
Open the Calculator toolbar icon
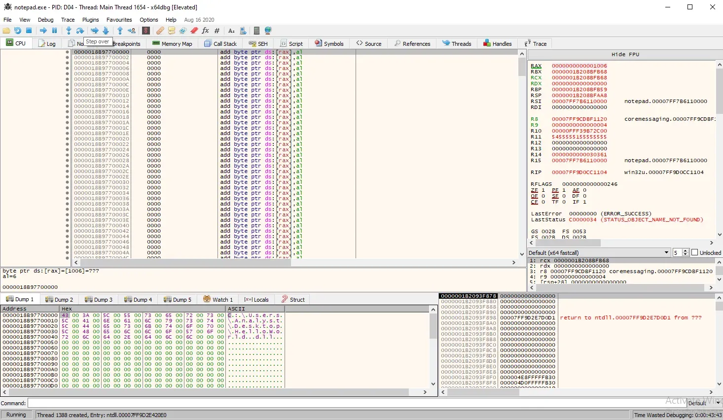(256, 31)
